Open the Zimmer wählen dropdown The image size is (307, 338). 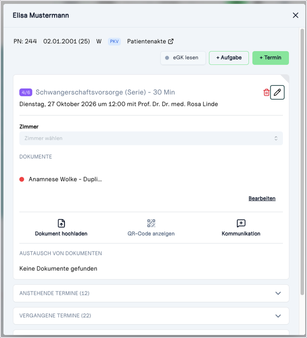[151, 138]
